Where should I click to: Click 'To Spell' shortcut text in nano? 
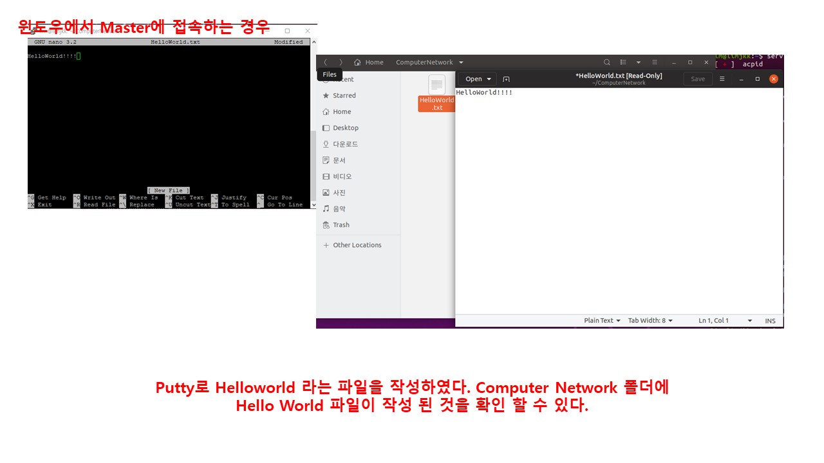[235, 204]
